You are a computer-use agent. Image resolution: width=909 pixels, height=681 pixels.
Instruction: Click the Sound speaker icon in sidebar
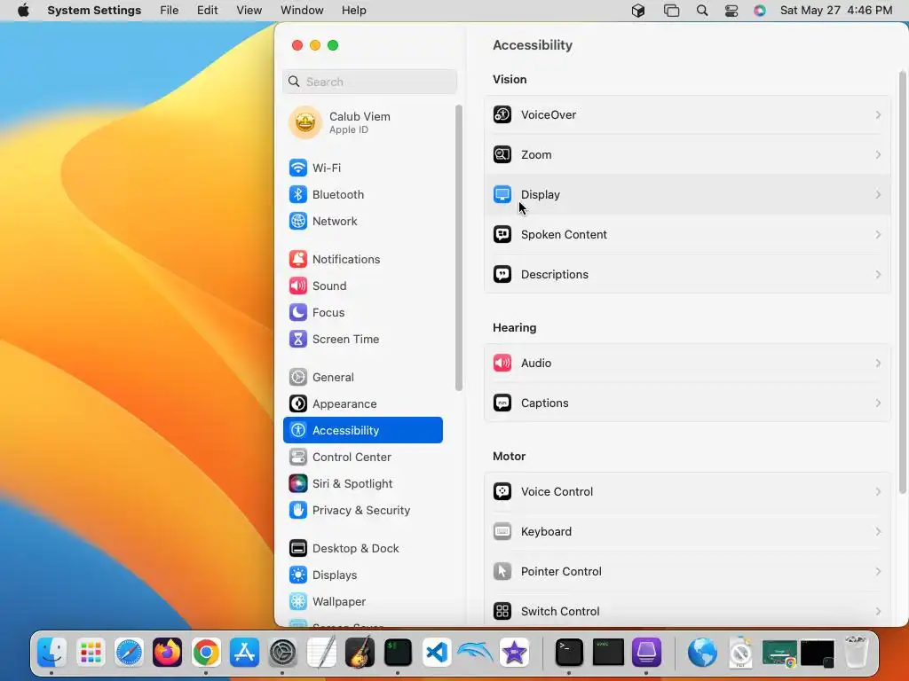[298, 286]
